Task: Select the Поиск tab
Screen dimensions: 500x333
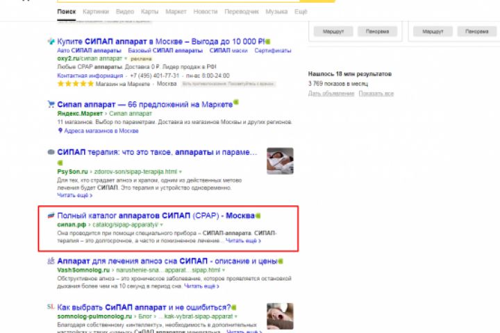Action: 67,12
